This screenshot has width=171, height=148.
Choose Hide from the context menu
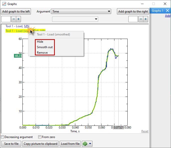pos(40,42)
